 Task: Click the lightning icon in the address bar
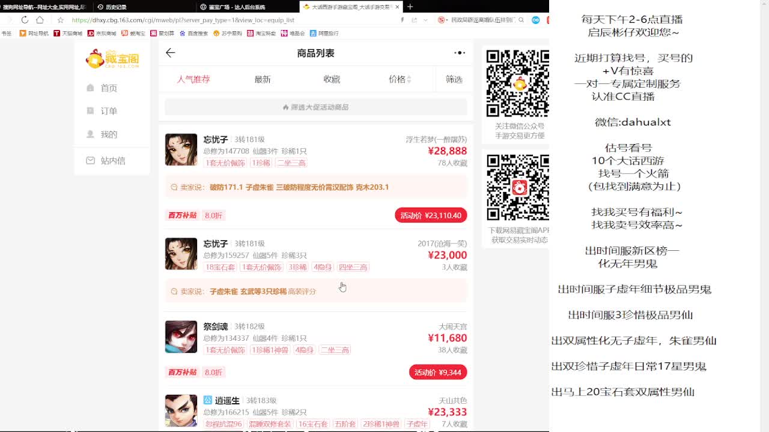(402, 20)
